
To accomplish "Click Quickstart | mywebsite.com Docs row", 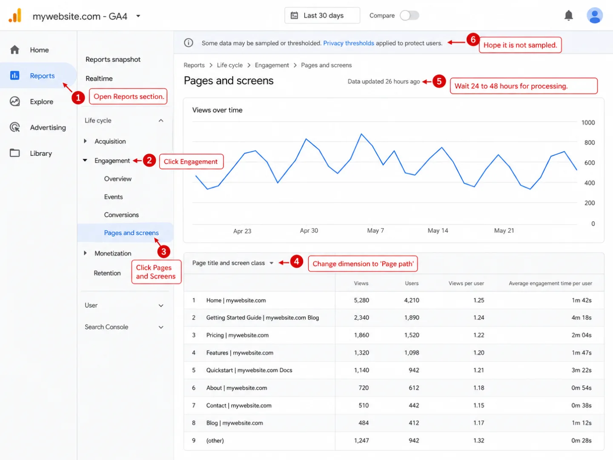I will (x=394, y=370).
